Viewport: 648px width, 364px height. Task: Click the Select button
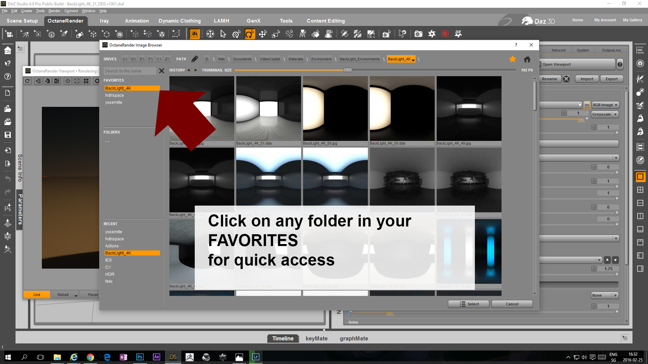(x=468, y=304)
